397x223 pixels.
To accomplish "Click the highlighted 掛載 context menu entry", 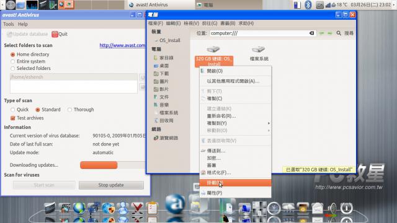I will point(236,183).
